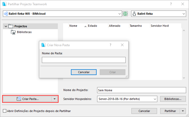This screenshot has width=189, height=117.
Task: Open the Servidor Hospedeiro dropdown
Action: tap(155, 99)
